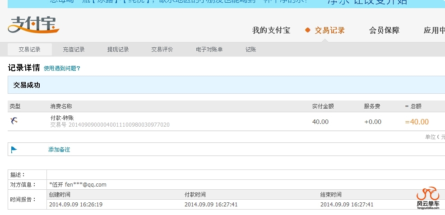The width and height of the screenshot is (445, 215).
Task: Click the Alipay logo
Action: 33,25
